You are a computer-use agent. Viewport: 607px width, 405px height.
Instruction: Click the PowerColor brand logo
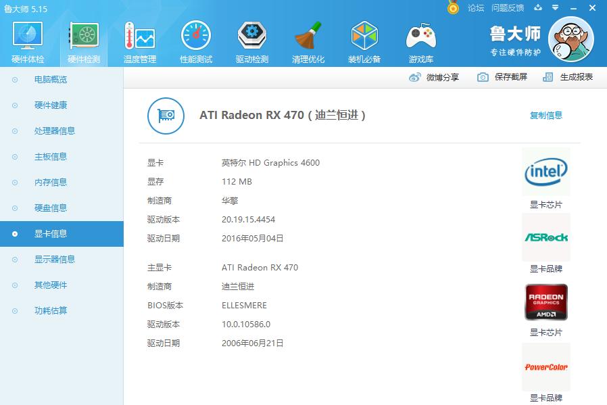546,367
